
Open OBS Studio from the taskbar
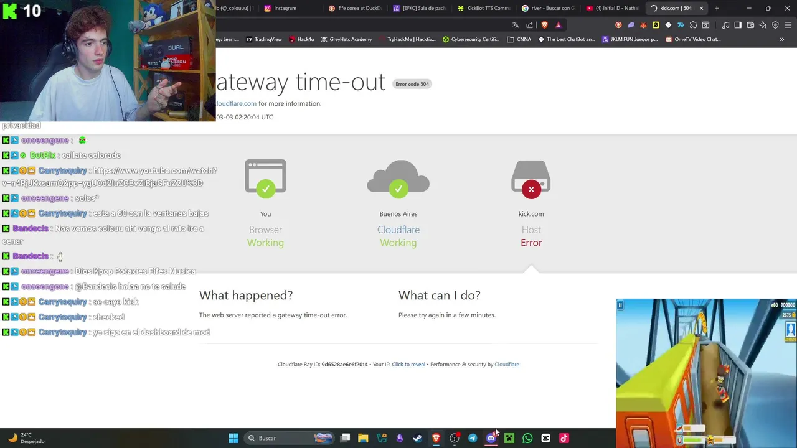click(455, 438)
